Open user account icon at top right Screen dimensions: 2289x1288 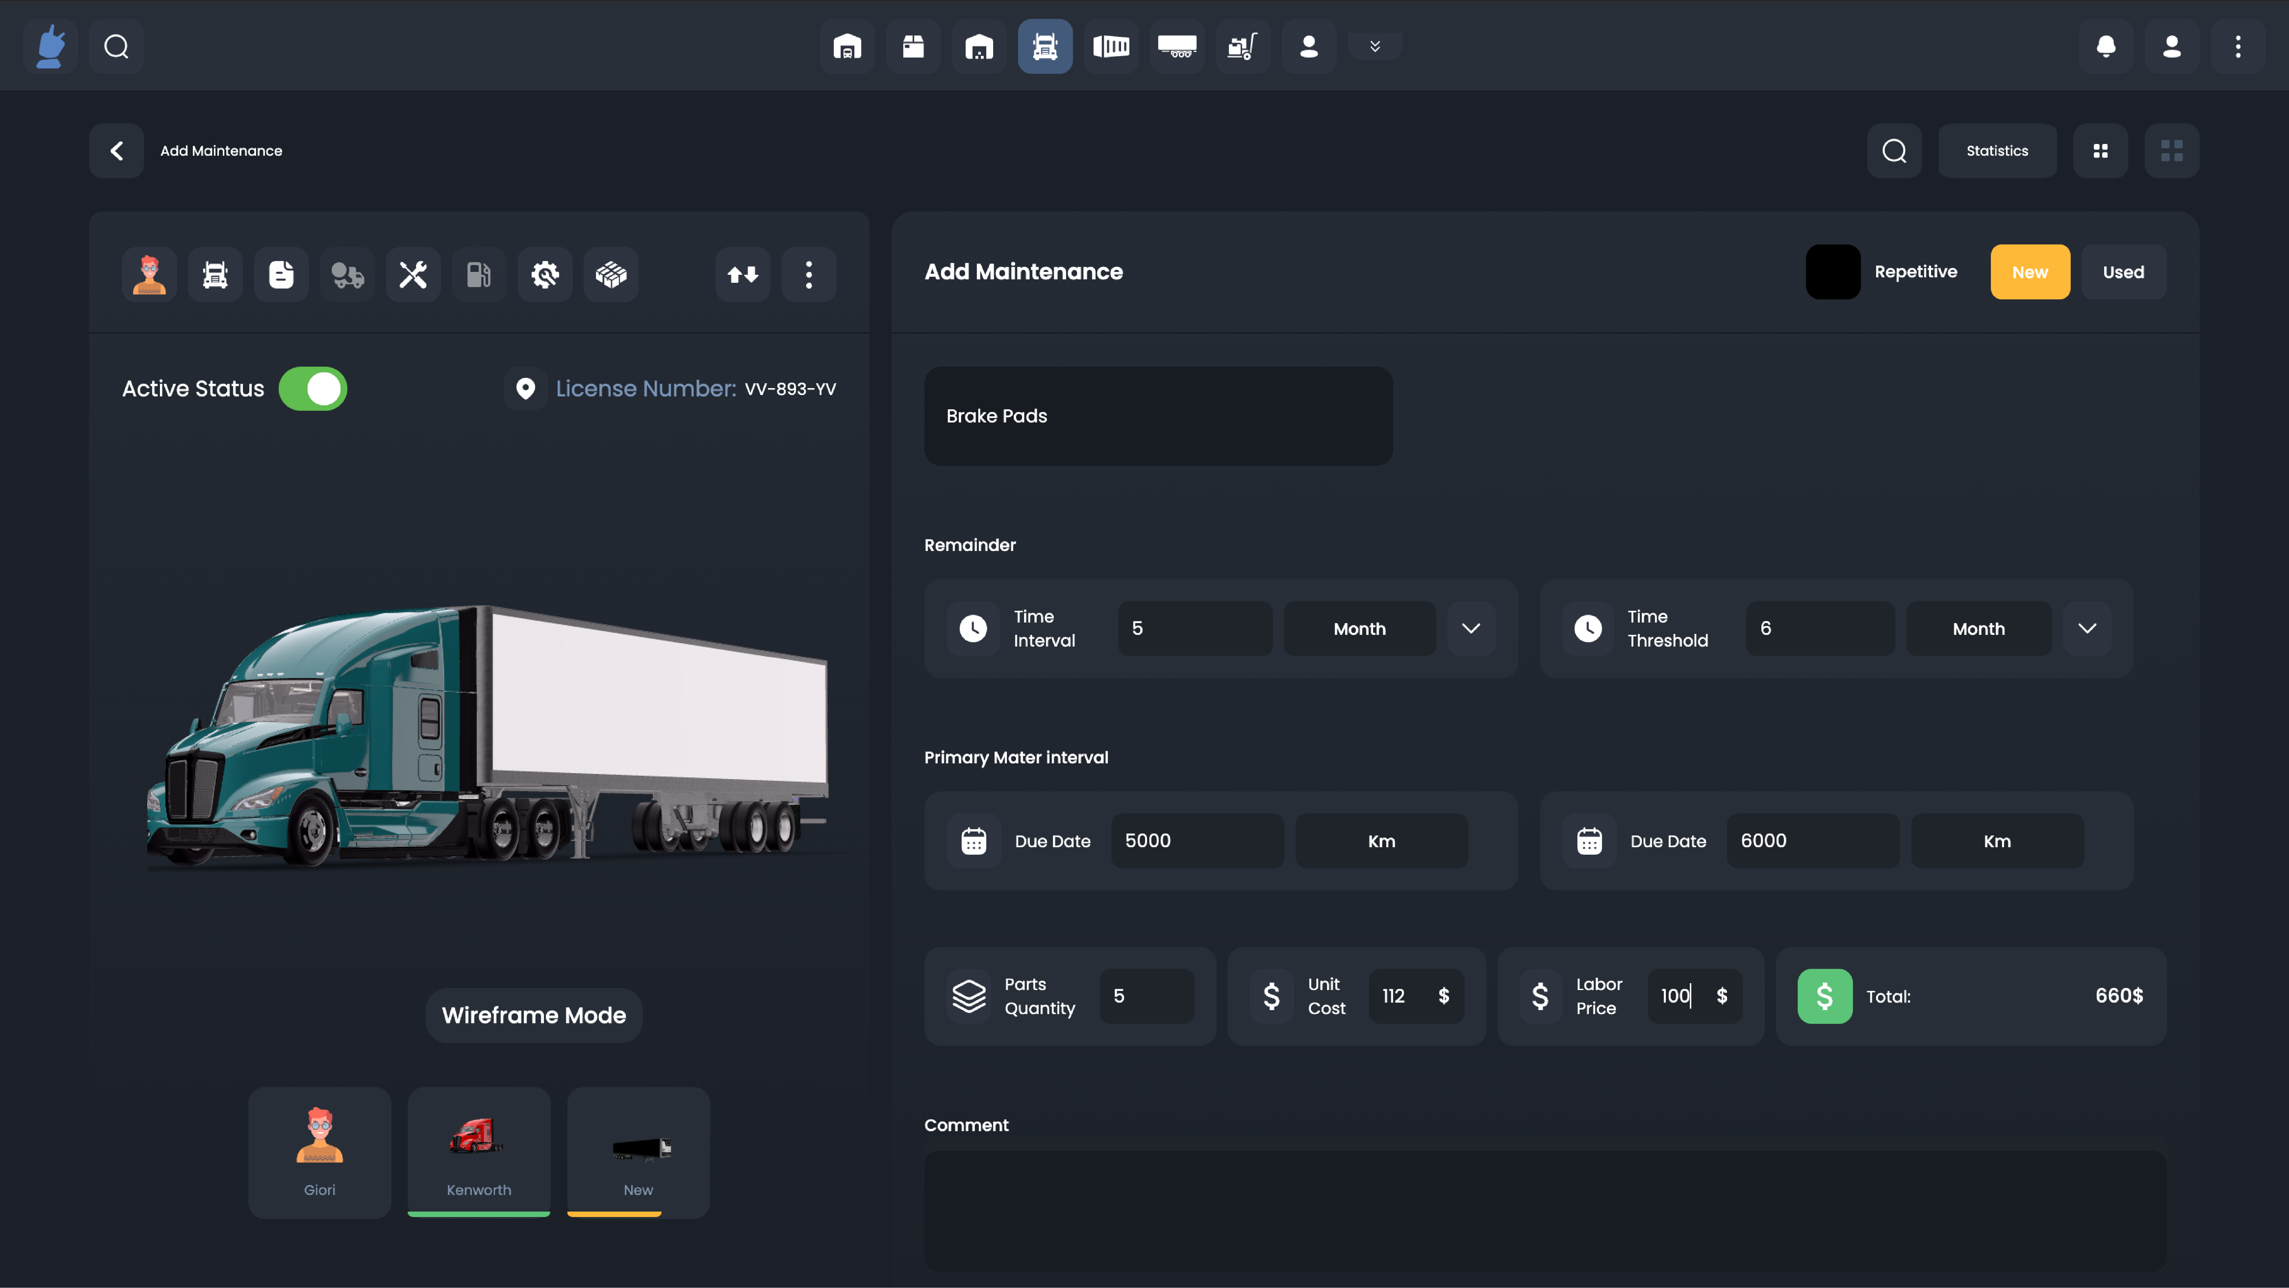click(x=2172, y=46)
